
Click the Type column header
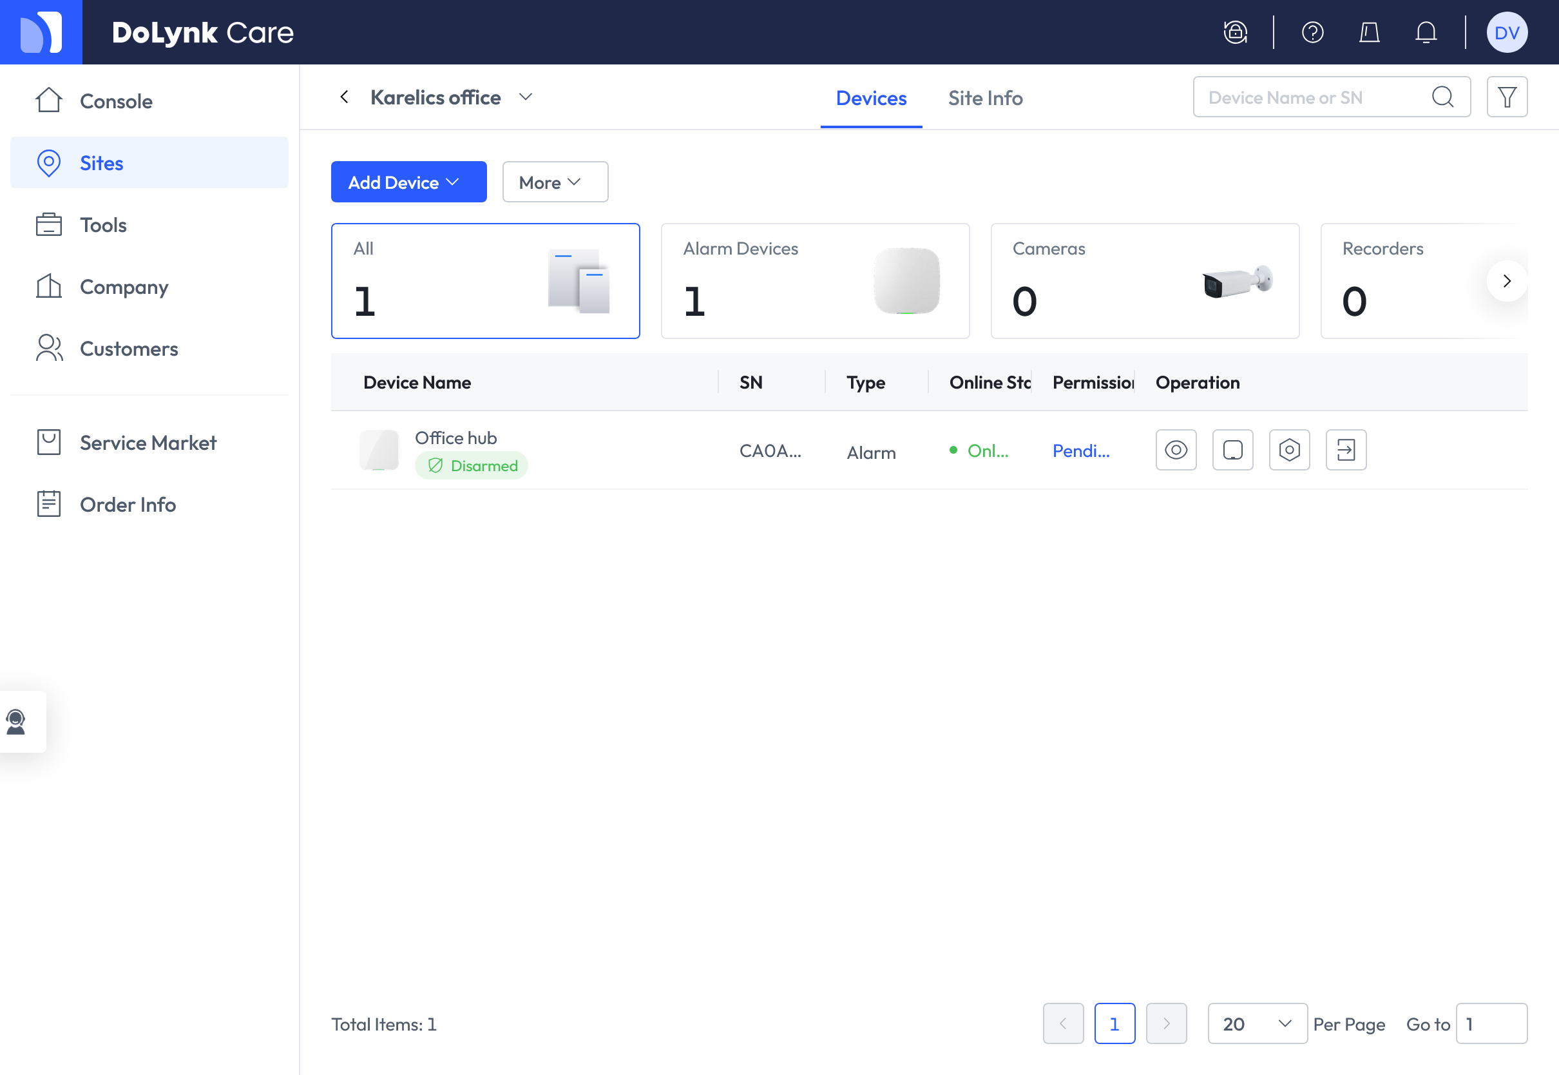(x=866, y=383)
